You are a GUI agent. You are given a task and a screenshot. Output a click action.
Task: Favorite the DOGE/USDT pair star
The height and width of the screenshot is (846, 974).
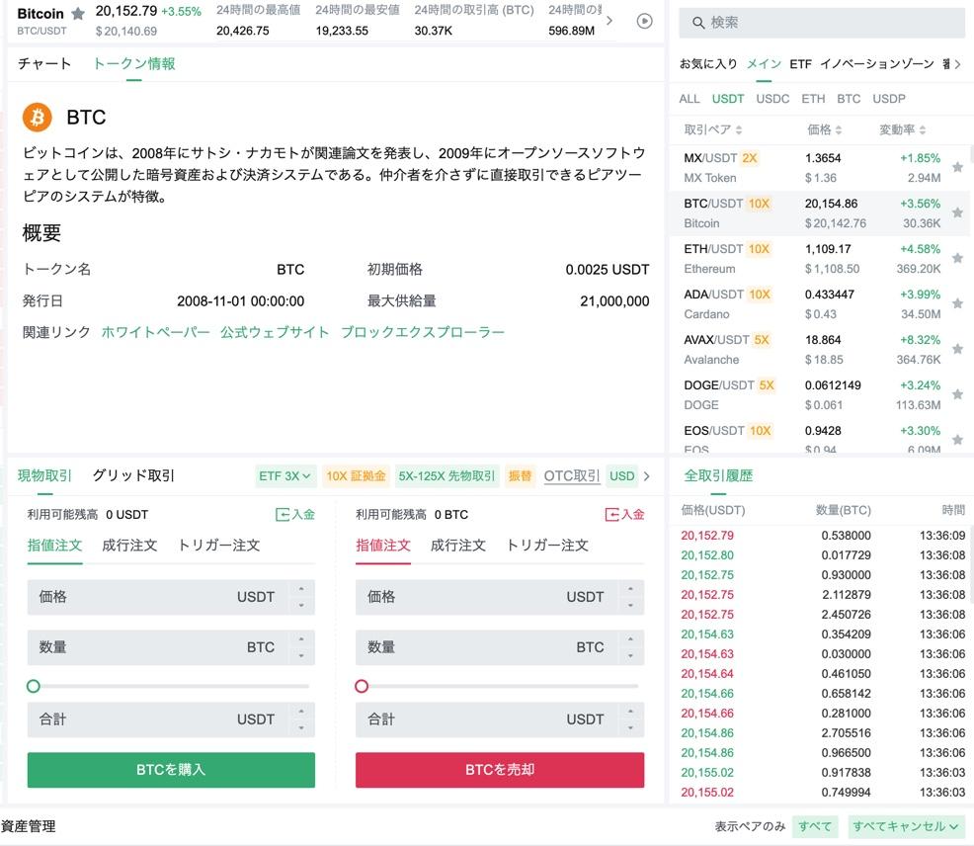point(957,394)
